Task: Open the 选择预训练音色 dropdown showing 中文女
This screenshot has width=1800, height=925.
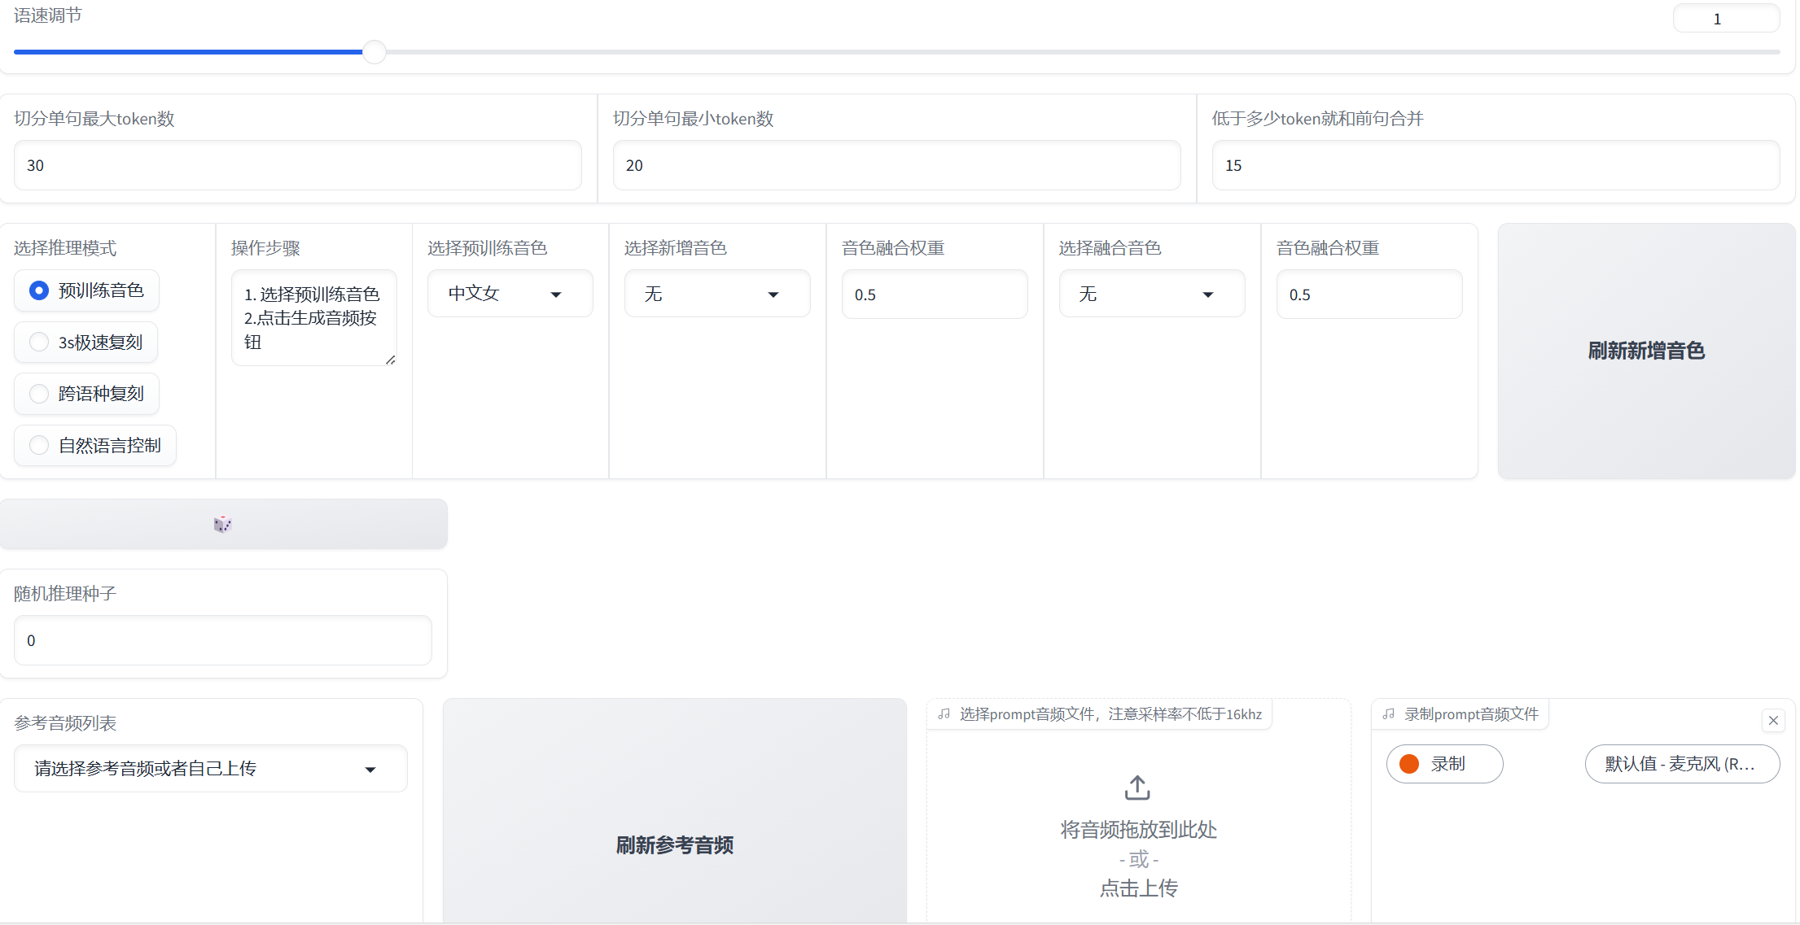Action: tap(510, 294)
